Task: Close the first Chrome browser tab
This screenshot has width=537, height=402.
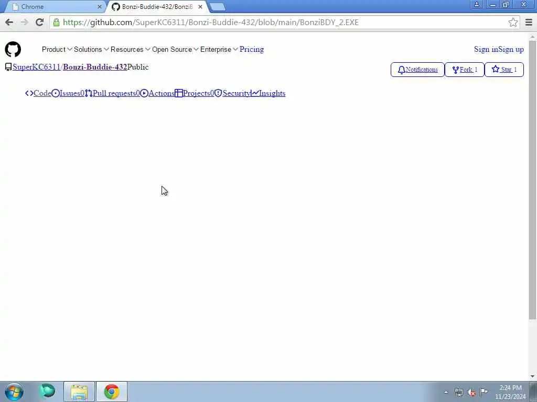Action: [99, 7]
